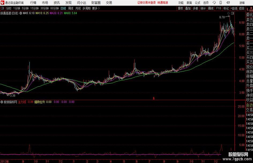Click the 主力线 -0.89 indicator label

click(x=25, y=102)
